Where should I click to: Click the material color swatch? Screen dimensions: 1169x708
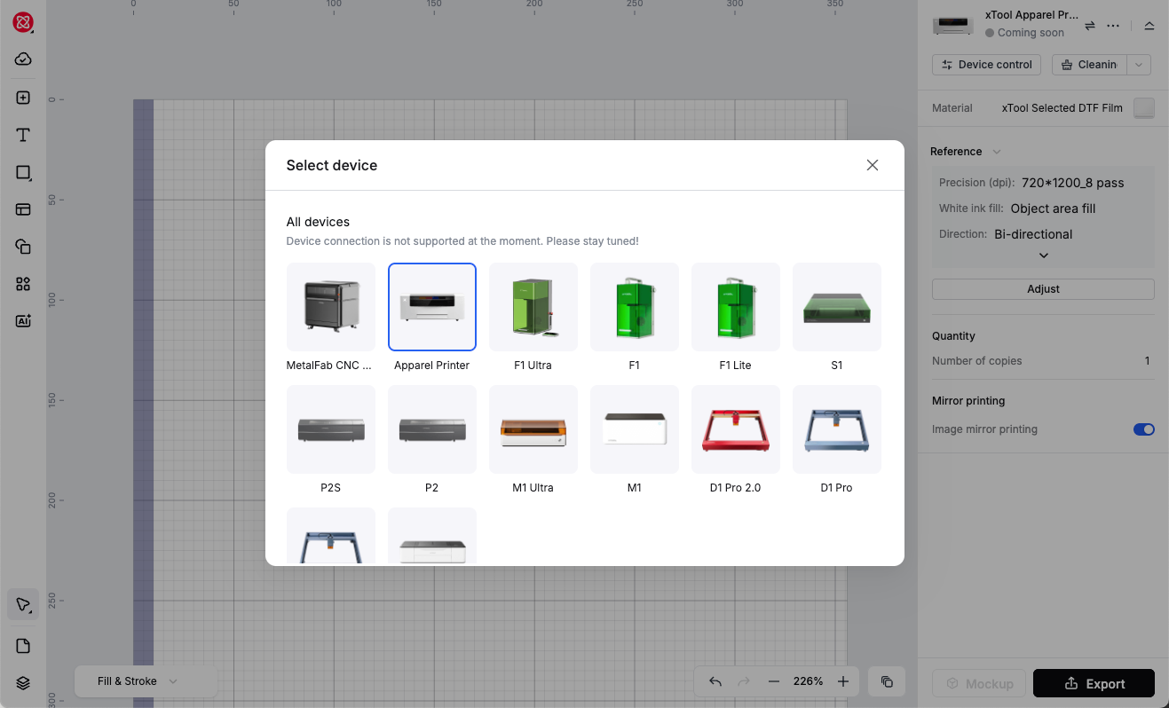(x=1145, y=108)
